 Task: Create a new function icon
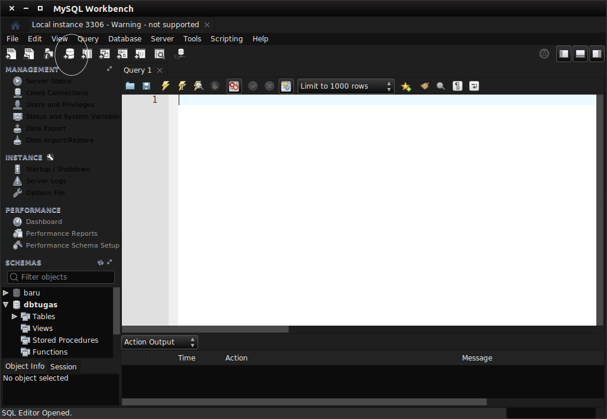[x=140, y=54]
